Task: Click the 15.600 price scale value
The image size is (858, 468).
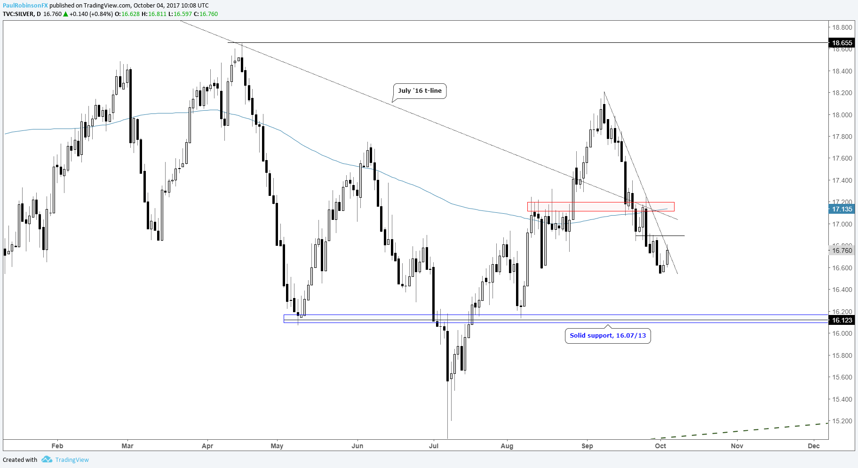Action: point(842,377)
